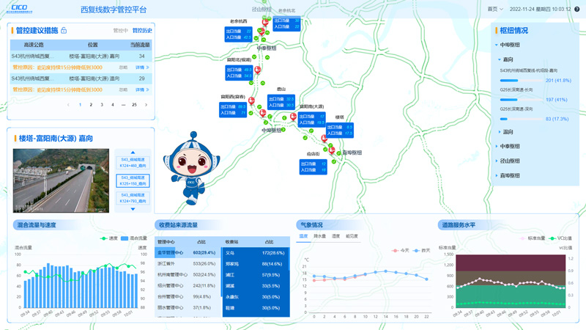Open 详情 link for first control measure
The width and height of the screenshot is (586, 330).
[141, 67]
